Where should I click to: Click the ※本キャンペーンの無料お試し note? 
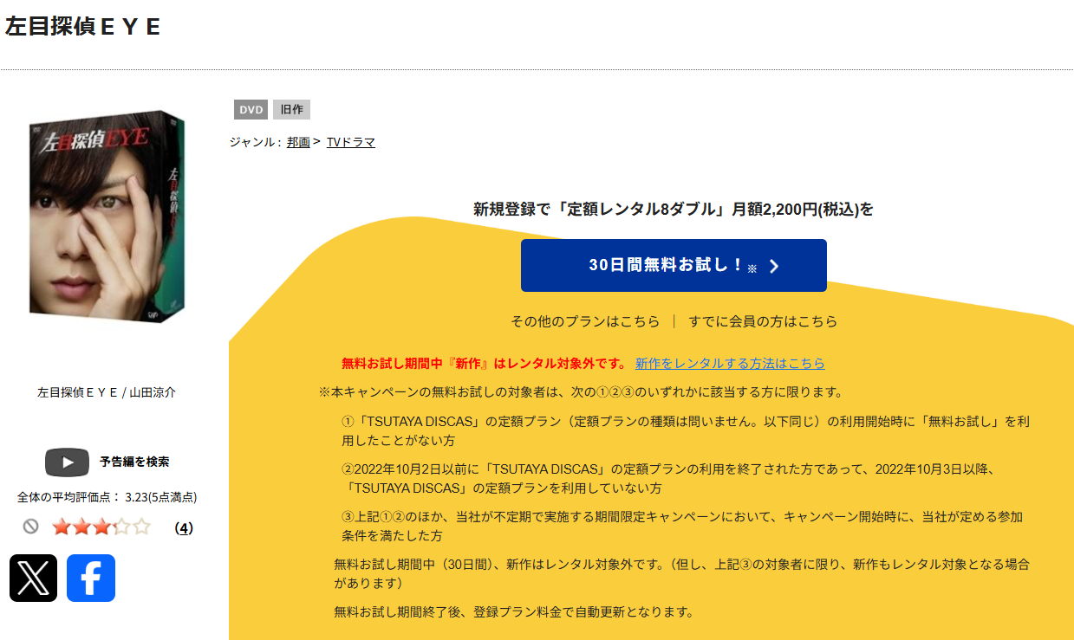click(582, 392)
